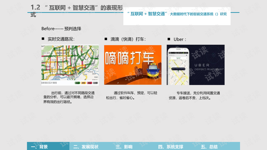Click the 实时交通路况 bullet heading
This screenshot has height=150, width=267.
61,39
